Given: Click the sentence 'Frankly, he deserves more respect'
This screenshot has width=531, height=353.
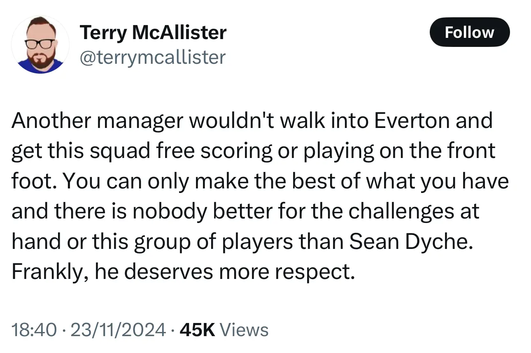Looking at the screenshot, I should [183, 272].
